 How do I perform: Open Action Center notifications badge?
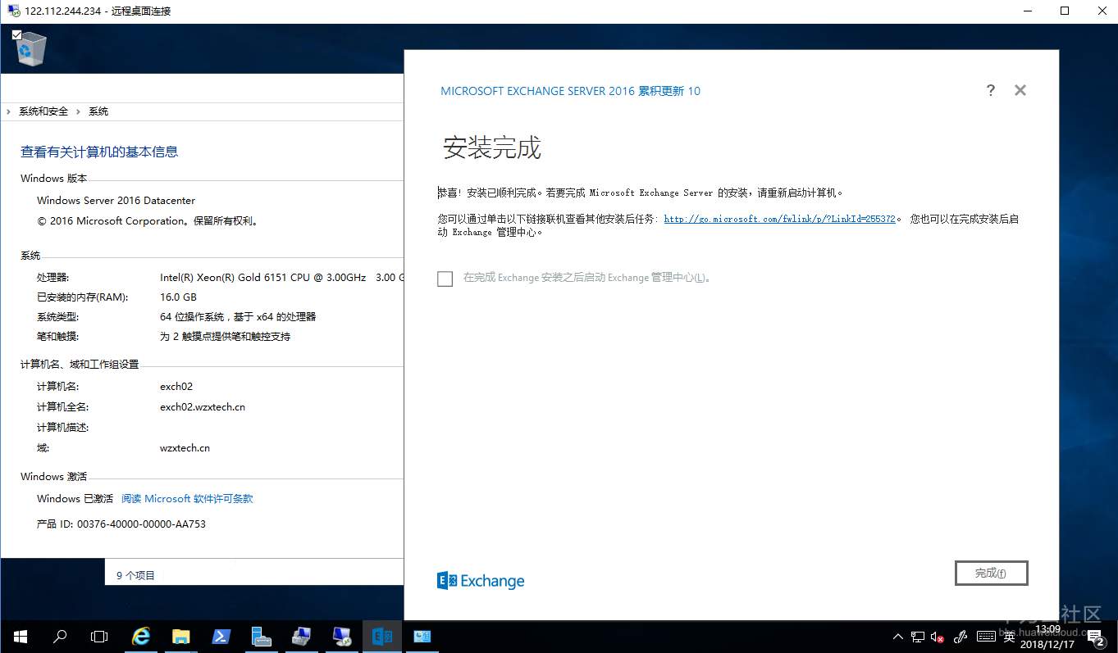coord(1095,636)
